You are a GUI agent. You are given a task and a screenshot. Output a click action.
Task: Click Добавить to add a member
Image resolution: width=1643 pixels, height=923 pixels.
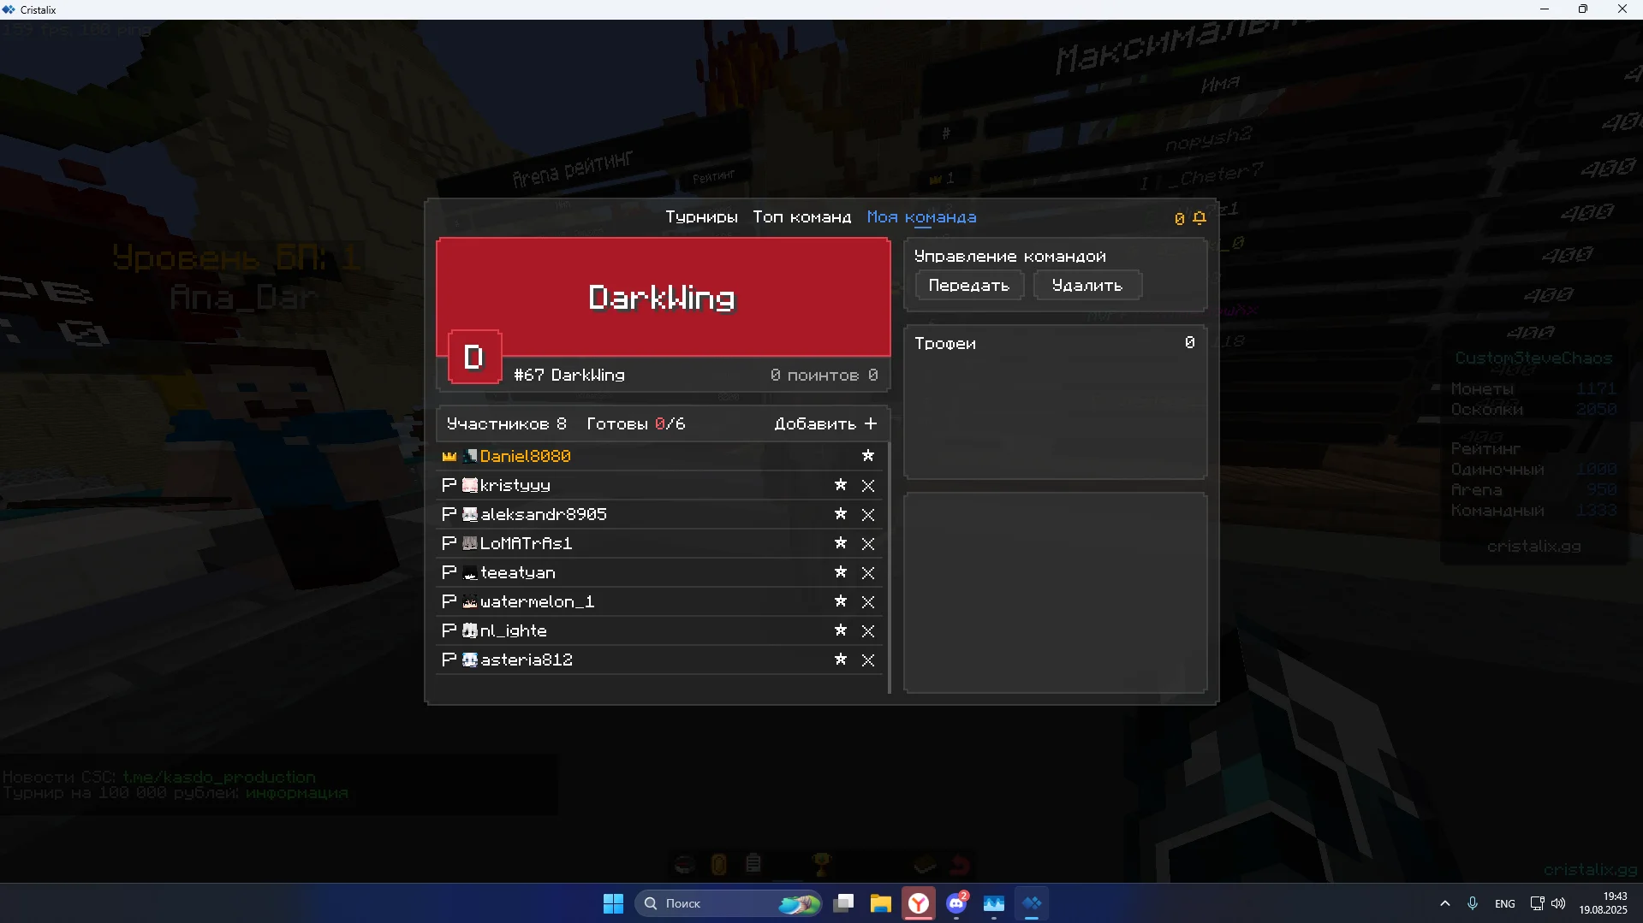pos(824,424)
